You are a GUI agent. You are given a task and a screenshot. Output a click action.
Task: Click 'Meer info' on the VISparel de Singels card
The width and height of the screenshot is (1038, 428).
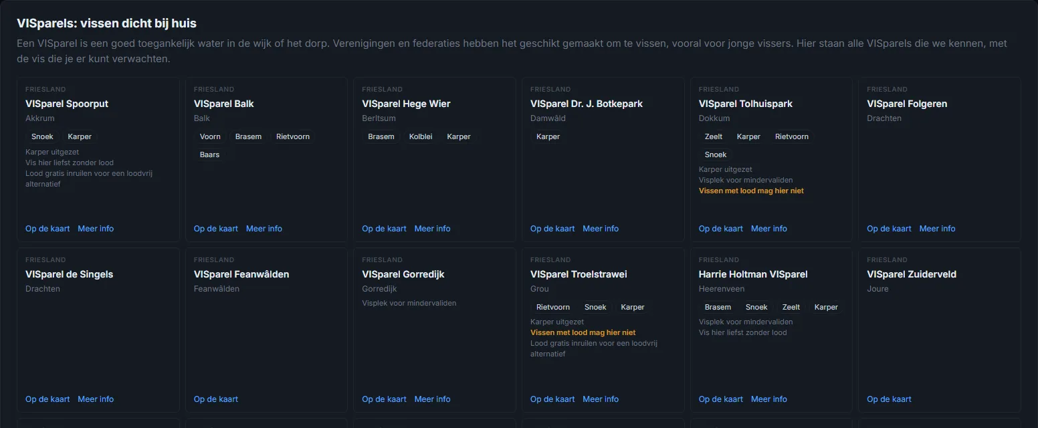point(96,399)
